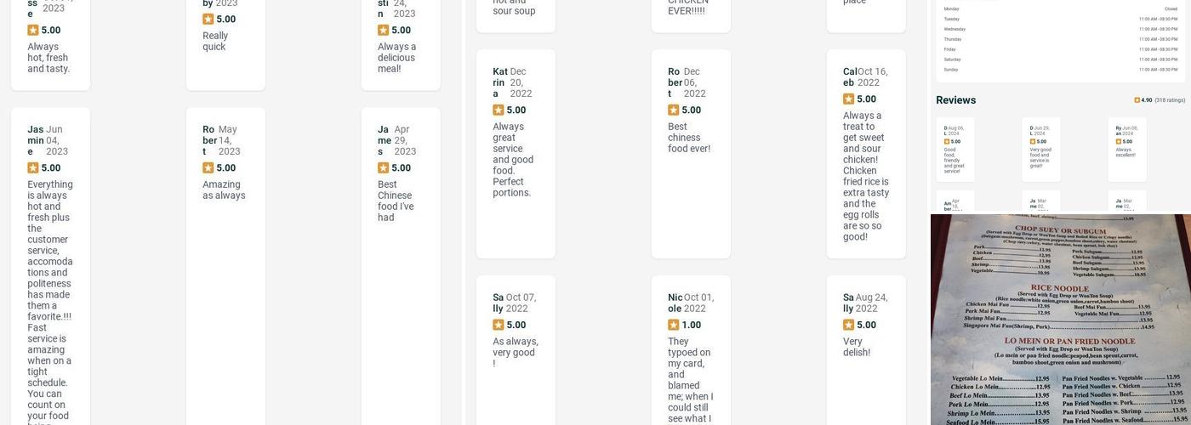
Task: Click the 'Reviews' heading in the preview panel
Action: (x=956, y=100)
